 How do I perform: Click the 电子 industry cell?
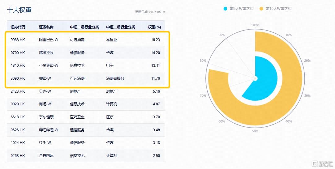click(x=110, y=65)
